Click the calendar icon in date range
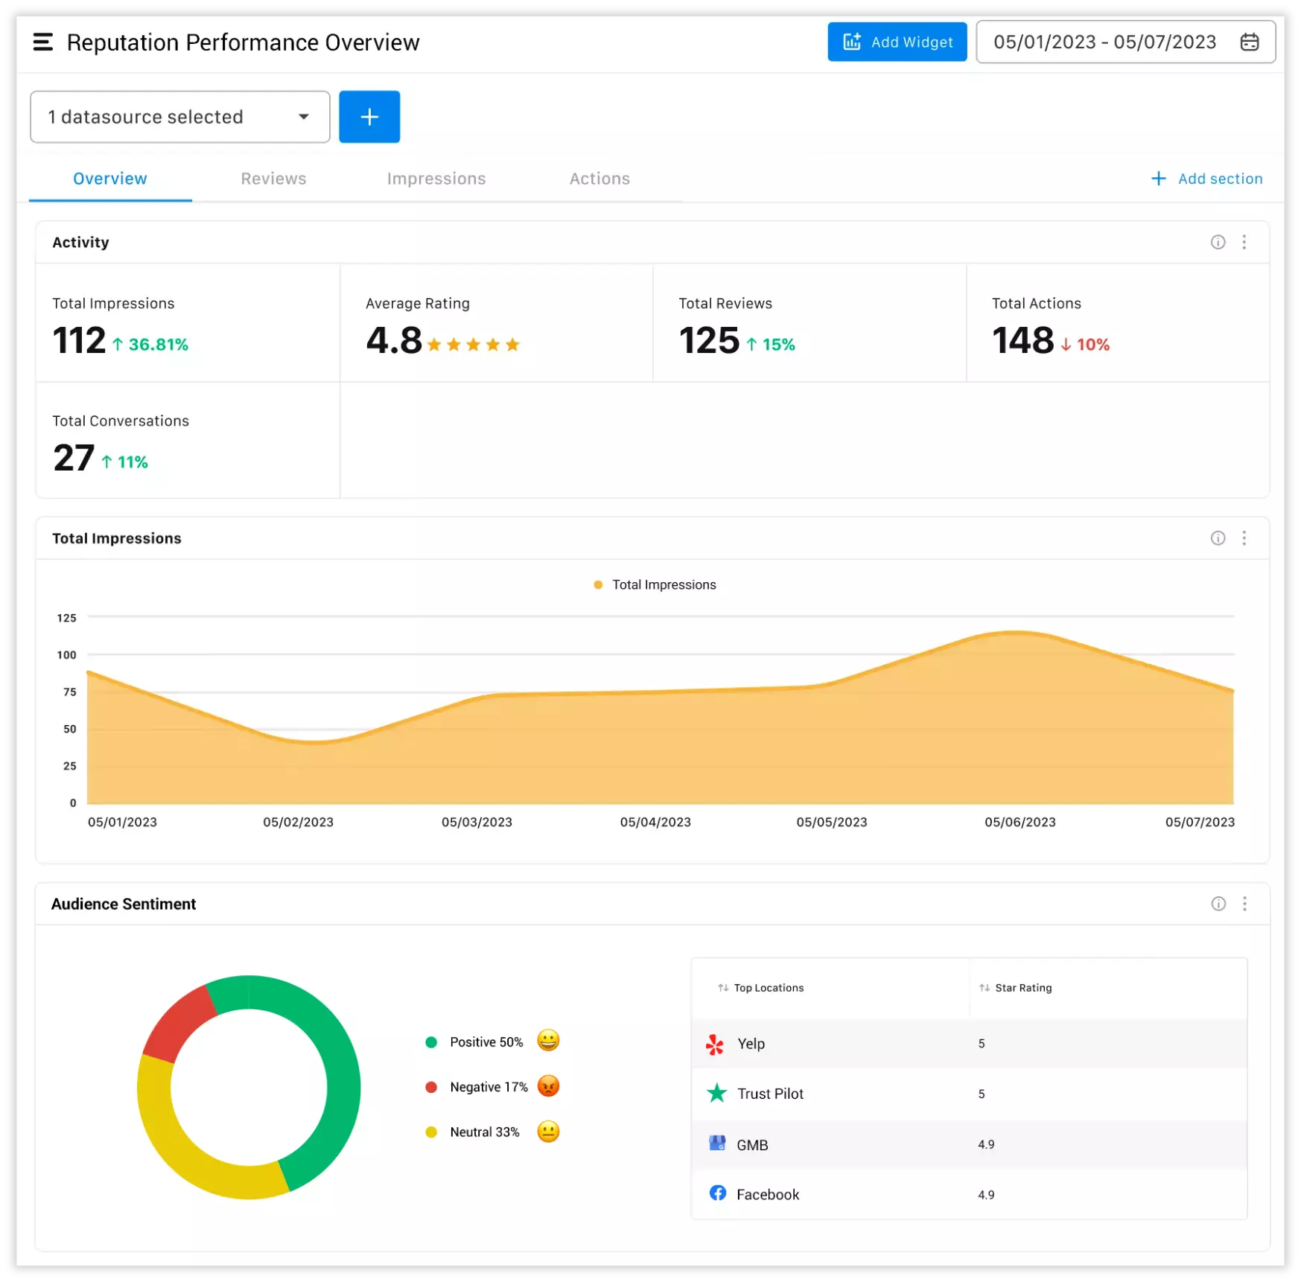The image size is (1301, 1282). (x=1249, y=42)
